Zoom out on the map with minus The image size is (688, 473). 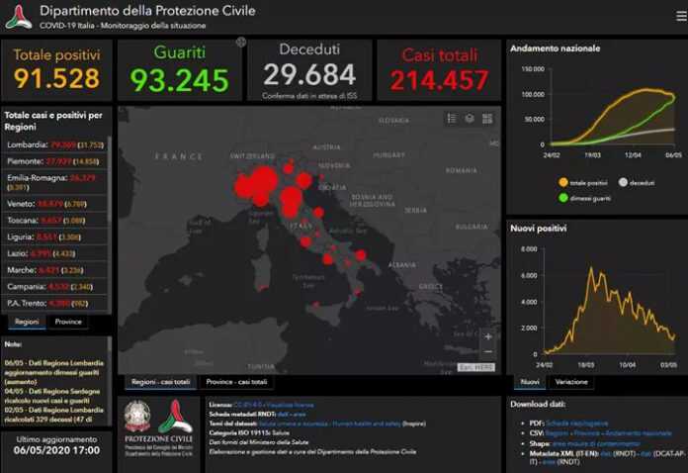[487, 352]
